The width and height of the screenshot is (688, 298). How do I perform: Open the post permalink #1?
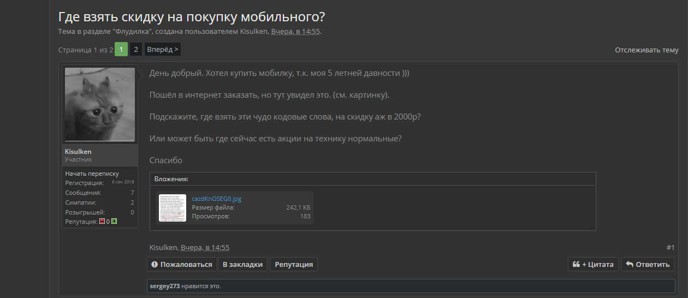[671, 248]
